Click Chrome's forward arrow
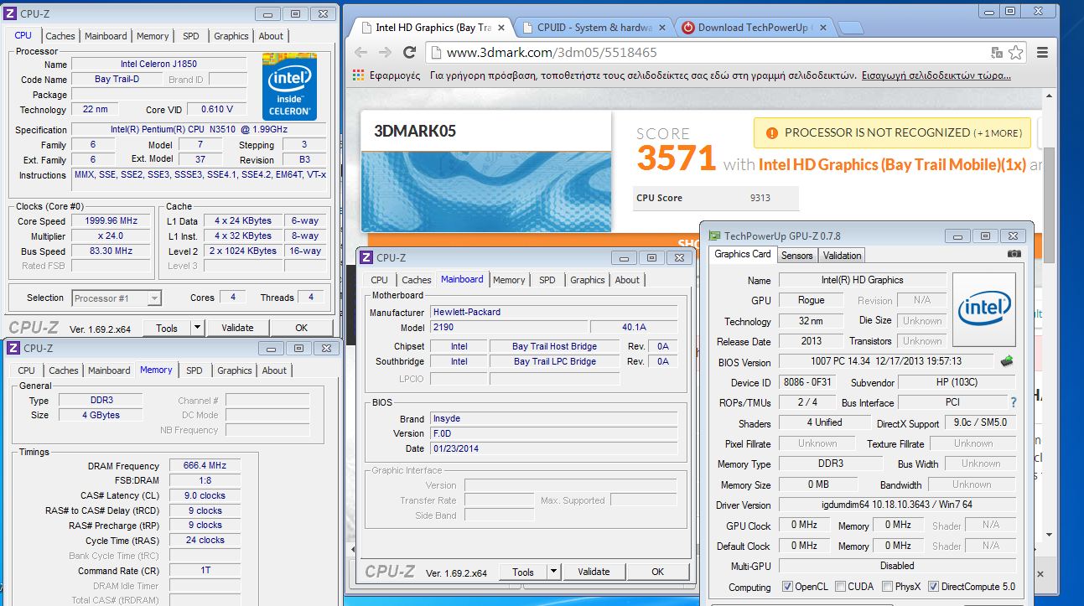 (x=385, y=52)
